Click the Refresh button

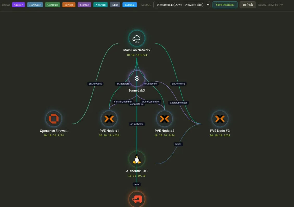pyautogui.click(x=248, y=5)
